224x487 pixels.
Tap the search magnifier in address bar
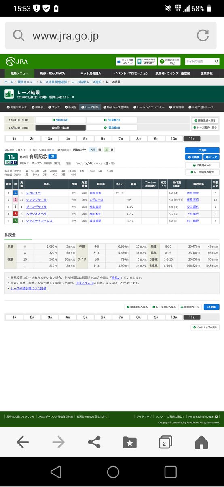coord(18,36)
